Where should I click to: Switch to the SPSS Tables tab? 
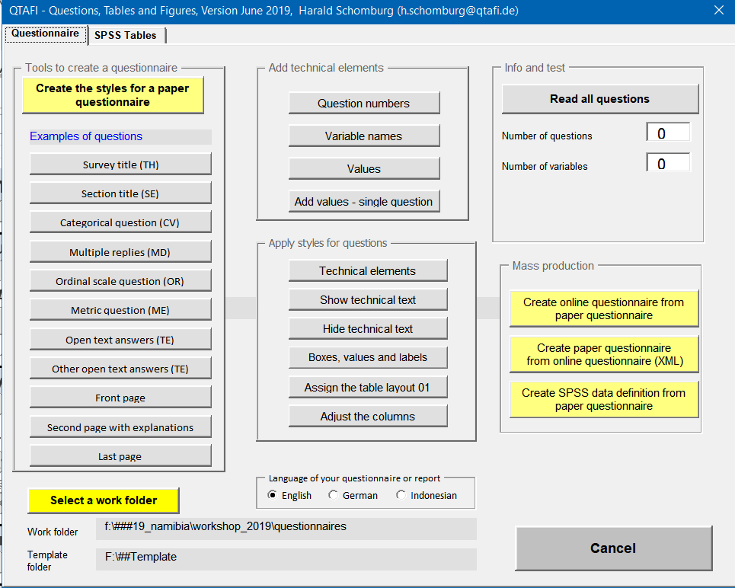(x=126, y=35)
